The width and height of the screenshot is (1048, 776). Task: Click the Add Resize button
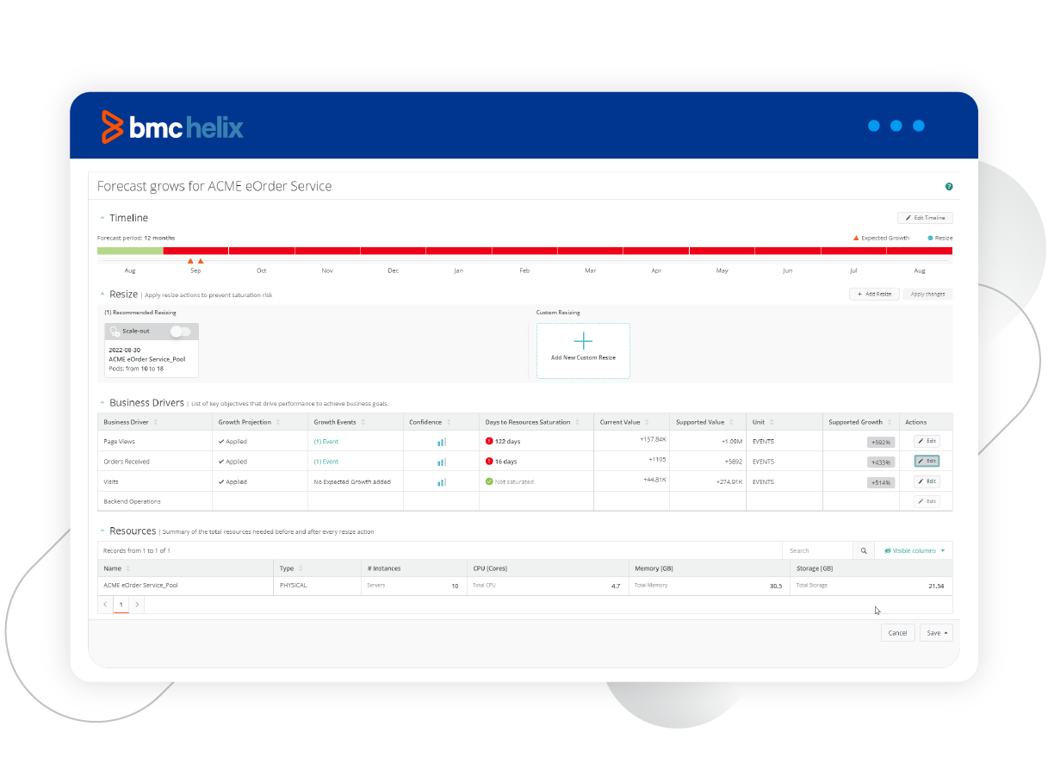point(874,295)
